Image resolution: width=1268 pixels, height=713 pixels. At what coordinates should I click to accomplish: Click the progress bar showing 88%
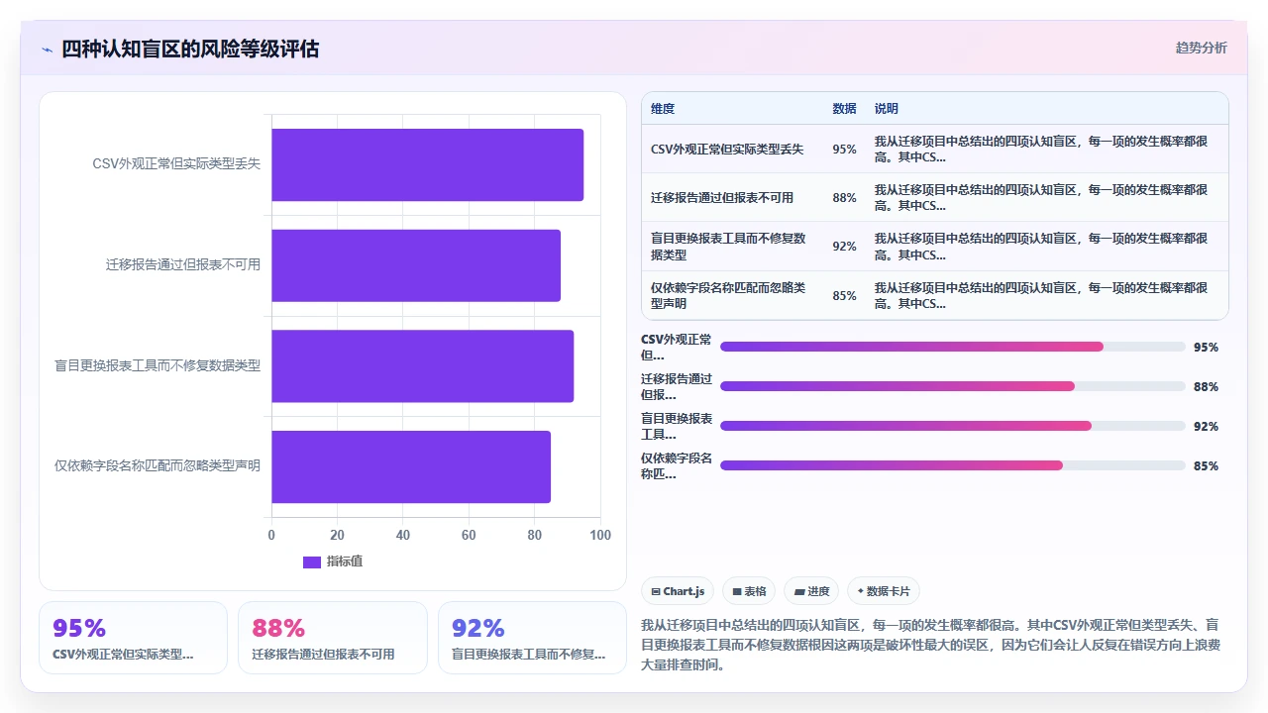(x=953, y=386)
